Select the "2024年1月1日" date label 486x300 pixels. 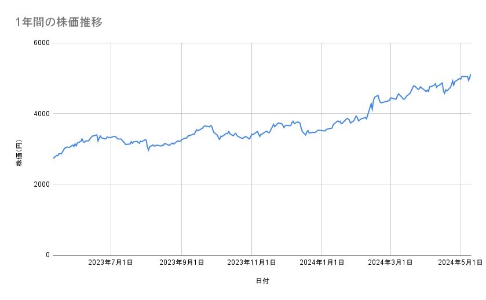coord(321,263)
